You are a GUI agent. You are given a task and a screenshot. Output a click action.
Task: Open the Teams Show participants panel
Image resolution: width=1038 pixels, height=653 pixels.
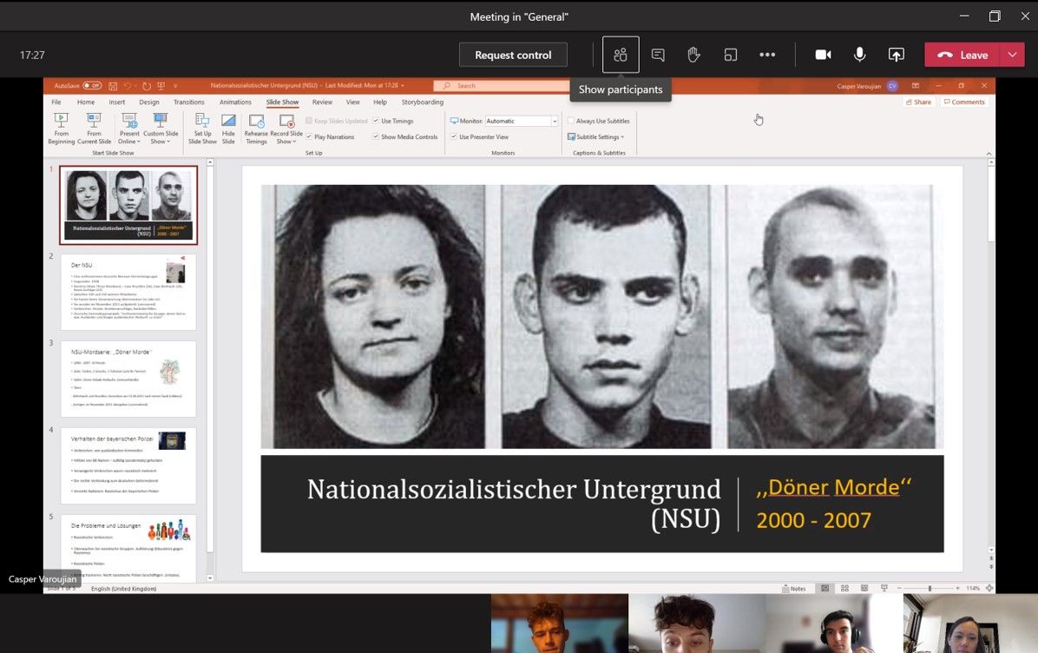[x=621, y=55]
